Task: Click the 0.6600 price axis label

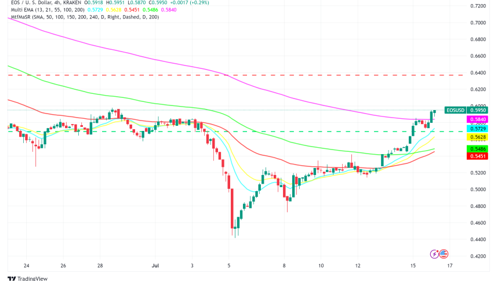Action: 478,56
